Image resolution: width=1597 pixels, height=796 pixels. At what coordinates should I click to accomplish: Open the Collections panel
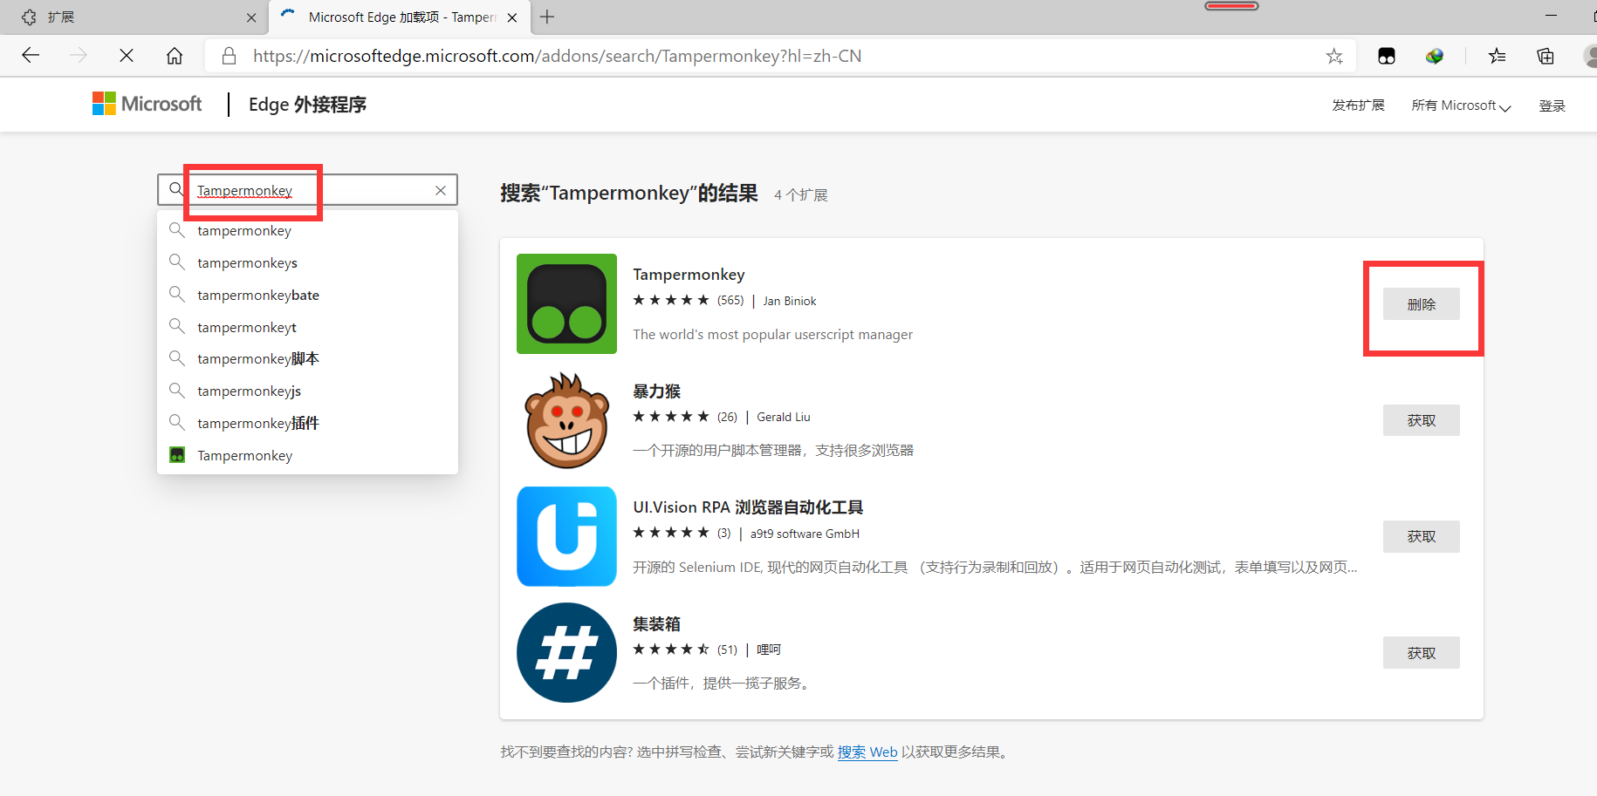[1546, 56]
